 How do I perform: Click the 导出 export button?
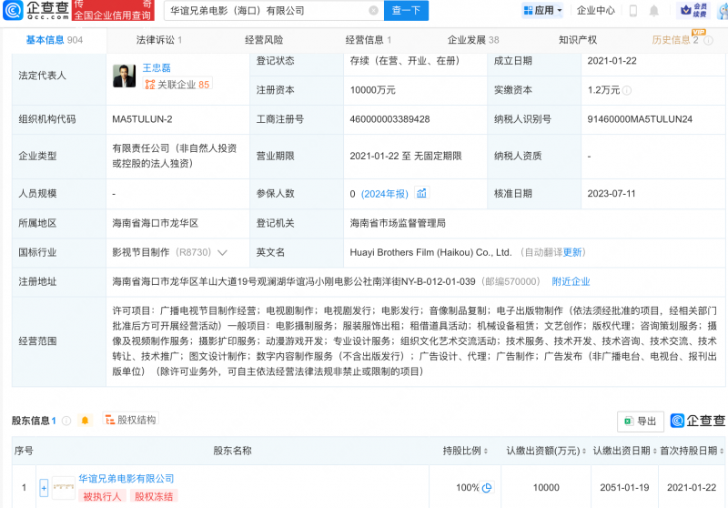click(x=641, y=421)
